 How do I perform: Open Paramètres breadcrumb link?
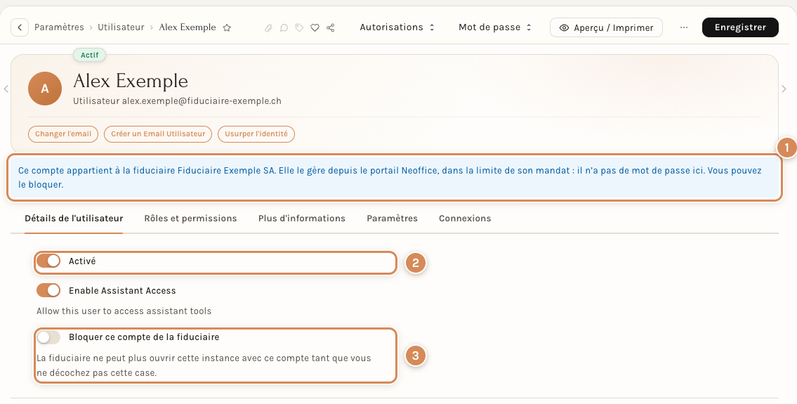59,27
